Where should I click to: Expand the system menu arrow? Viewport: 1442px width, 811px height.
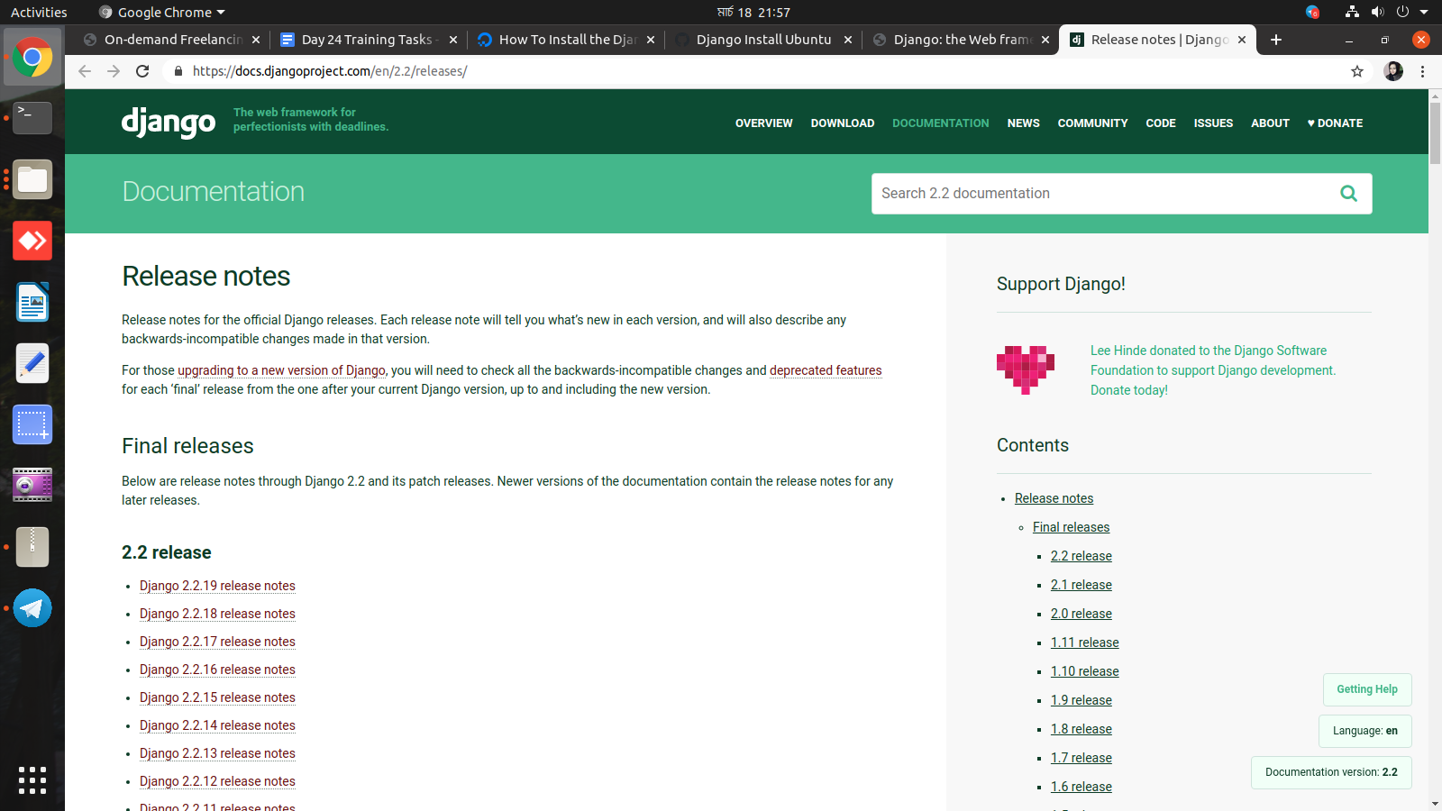tap(1424, 12)
